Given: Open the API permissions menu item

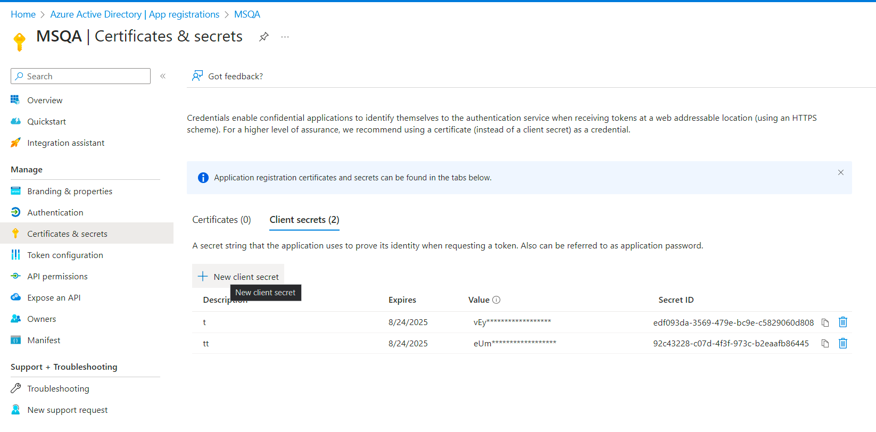Looking at the screenshot, I should tap(57, 276).
